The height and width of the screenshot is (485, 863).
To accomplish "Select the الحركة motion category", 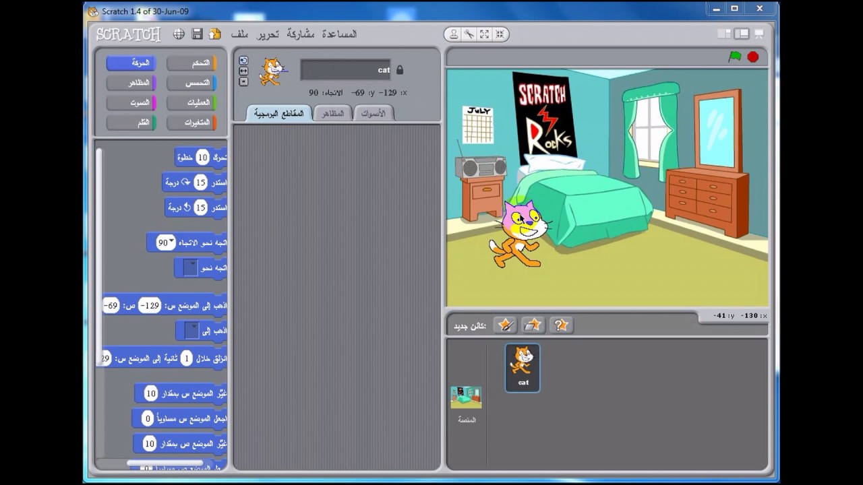I will (x=131, y=63).
